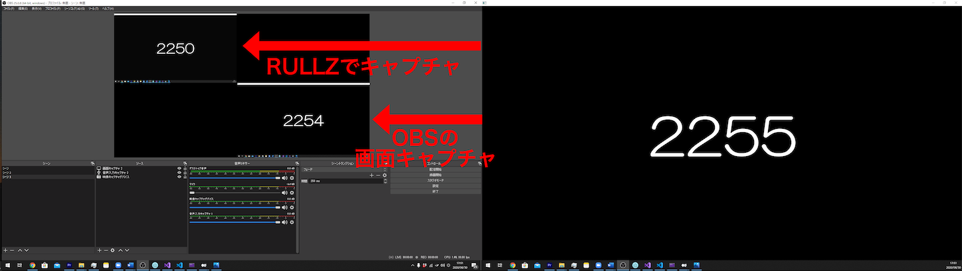Open source properties gear in ソース panel

[x=113, y=250]
